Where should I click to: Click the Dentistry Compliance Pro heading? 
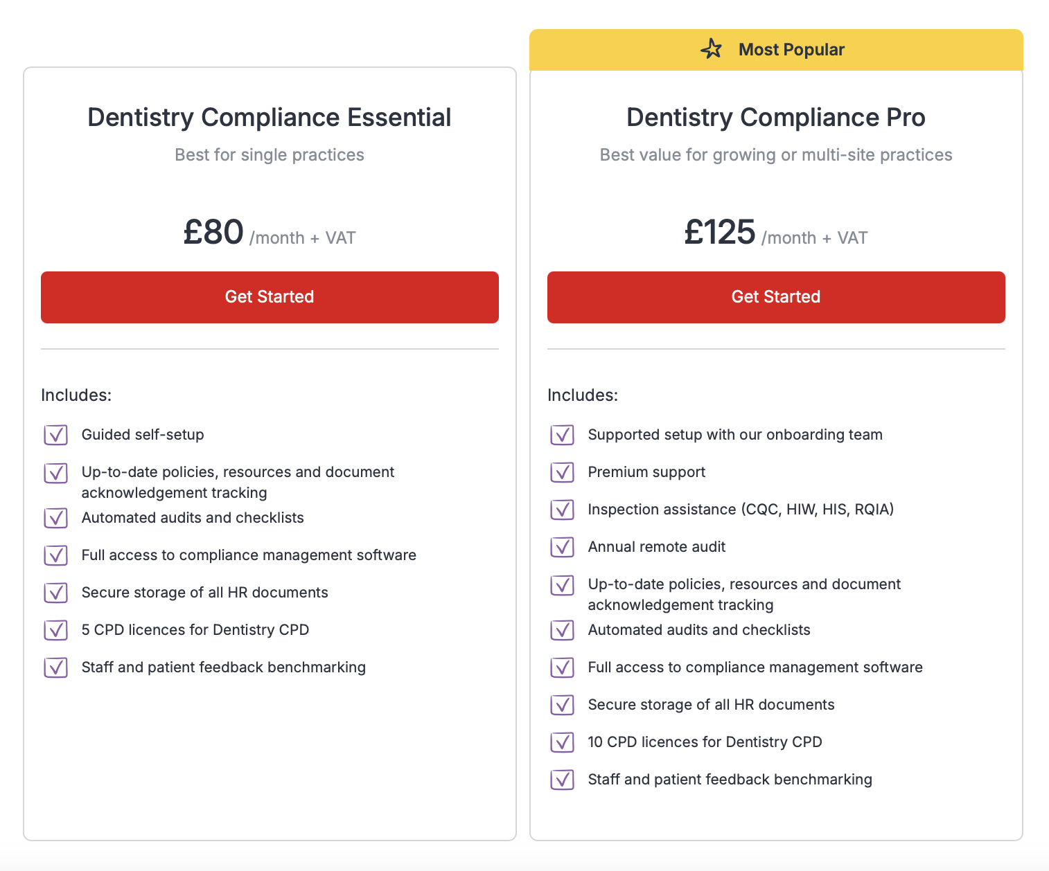coord(775,118)
